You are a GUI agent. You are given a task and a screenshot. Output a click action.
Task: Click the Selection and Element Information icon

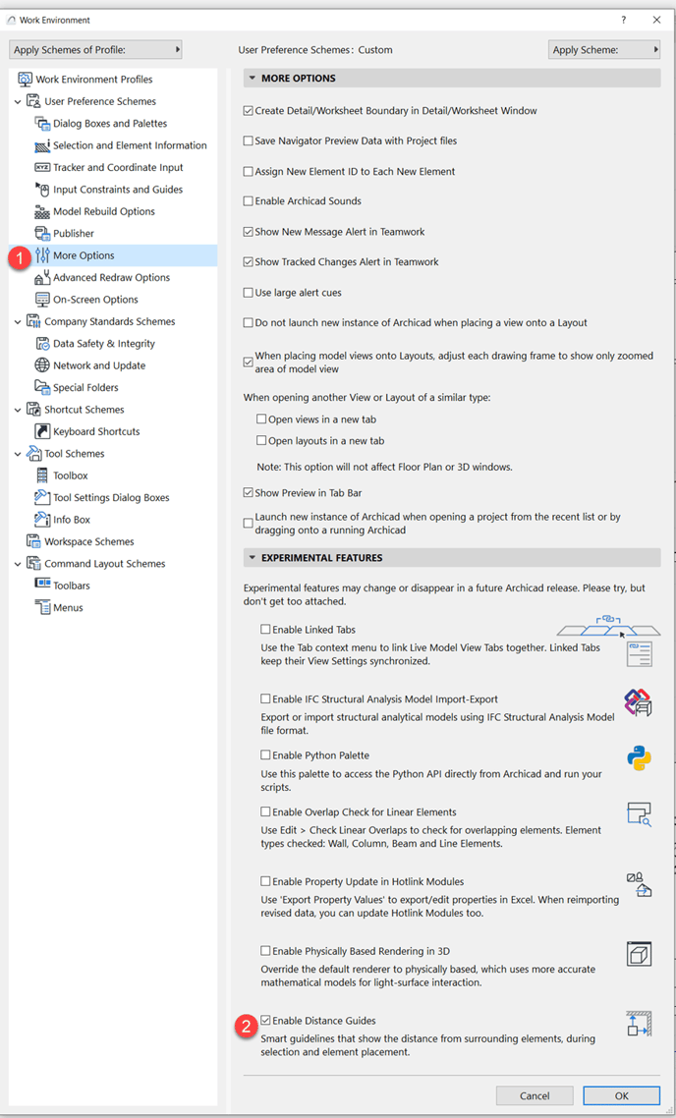(42, 145)
